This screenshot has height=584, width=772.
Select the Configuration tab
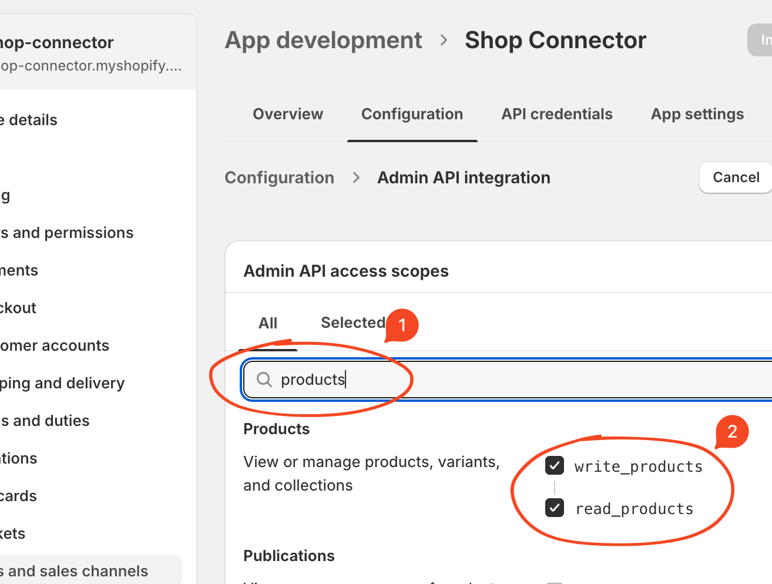[412, 114]
